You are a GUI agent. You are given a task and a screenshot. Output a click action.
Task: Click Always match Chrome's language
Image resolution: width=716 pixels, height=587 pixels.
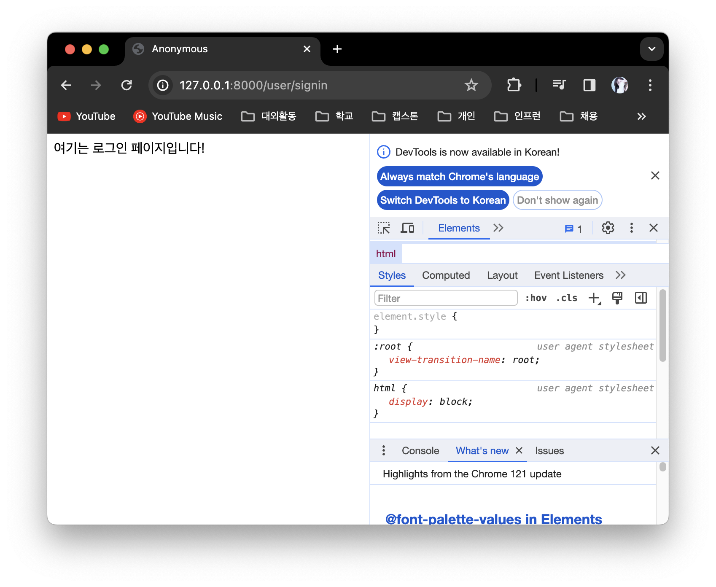[x=460, y=177]
